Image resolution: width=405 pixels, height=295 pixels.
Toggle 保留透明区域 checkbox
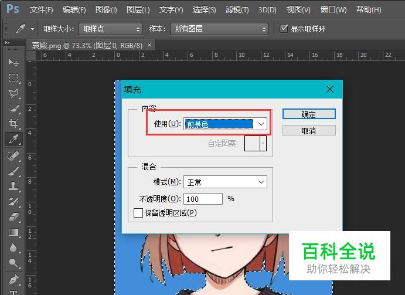138,213
